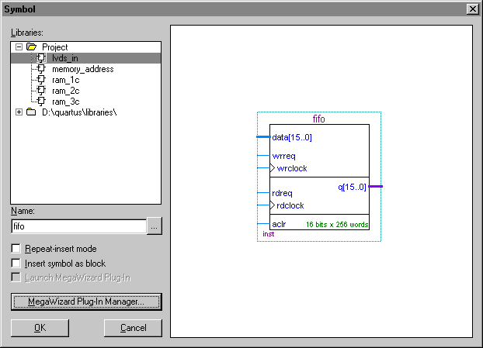Image resolution: width=483 pixels, height=348 pixels.
Task: Open the MegaWizard Plug-In Manager
Action: pyautogui.click(x=86, y=301)
